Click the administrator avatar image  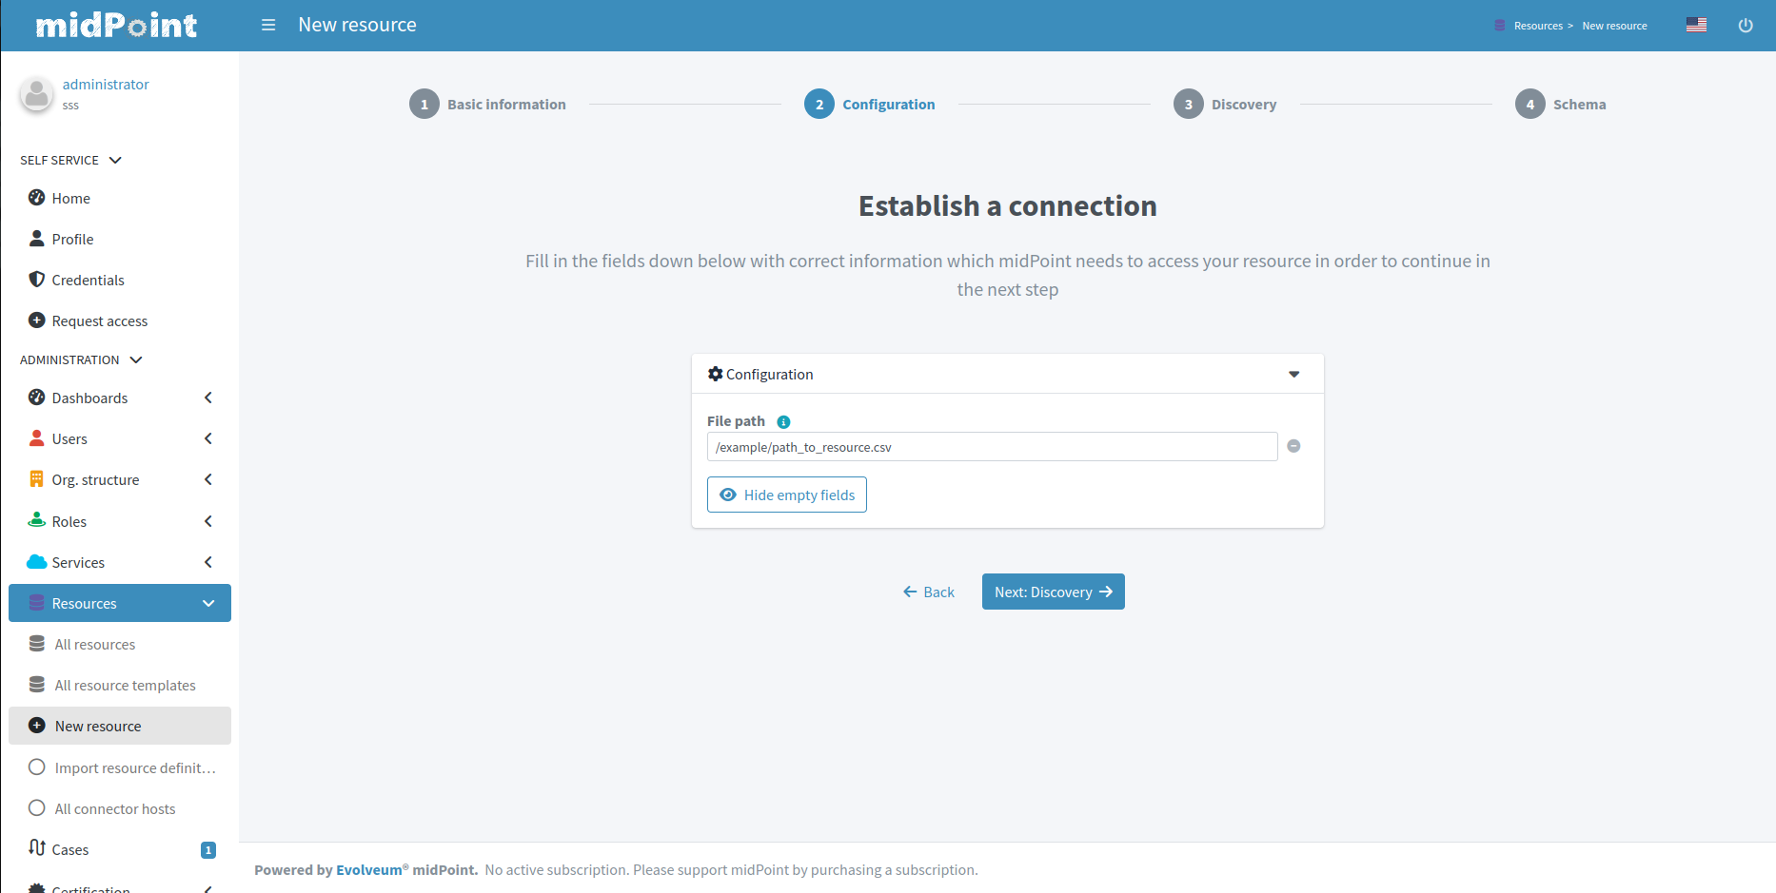click(37, 94)
